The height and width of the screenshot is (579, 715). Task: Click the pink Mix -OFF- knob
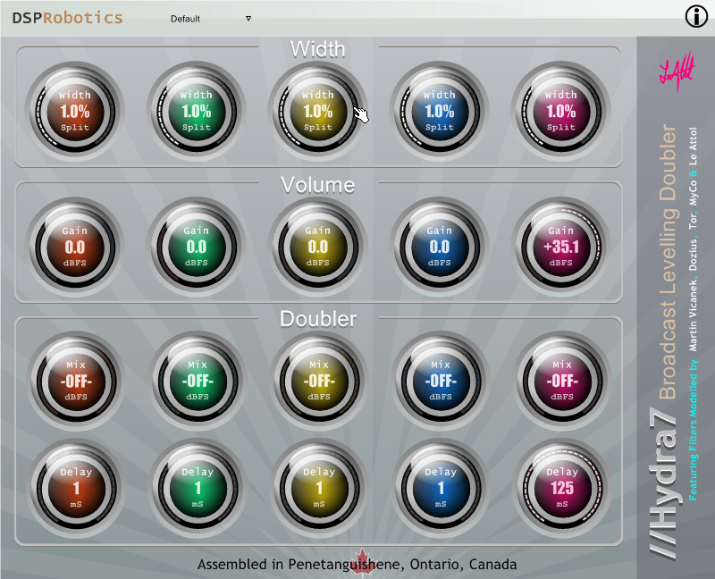[562, 381]
